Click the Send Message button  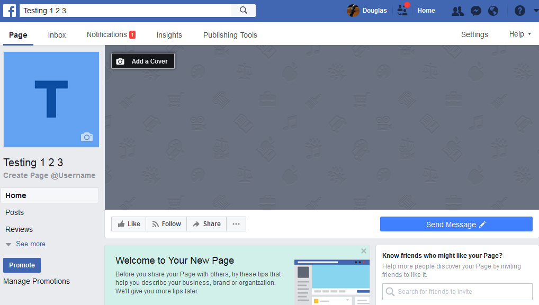456,224
